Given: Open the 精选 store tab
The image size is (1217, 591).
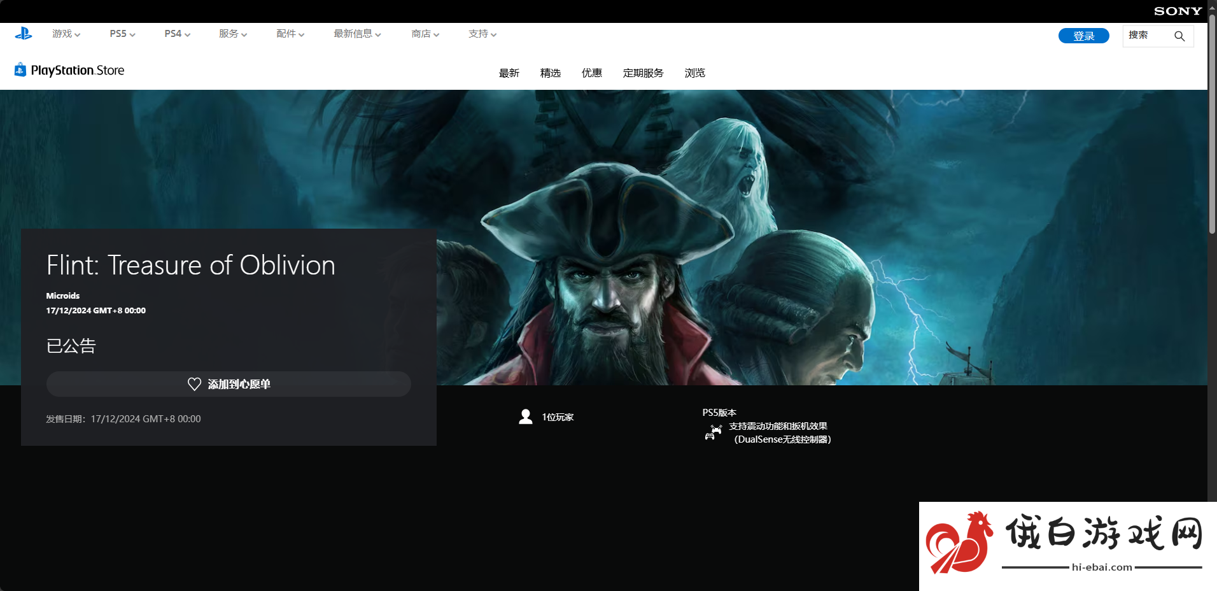Looking at the screenshot, I should (x=551, y=73).
